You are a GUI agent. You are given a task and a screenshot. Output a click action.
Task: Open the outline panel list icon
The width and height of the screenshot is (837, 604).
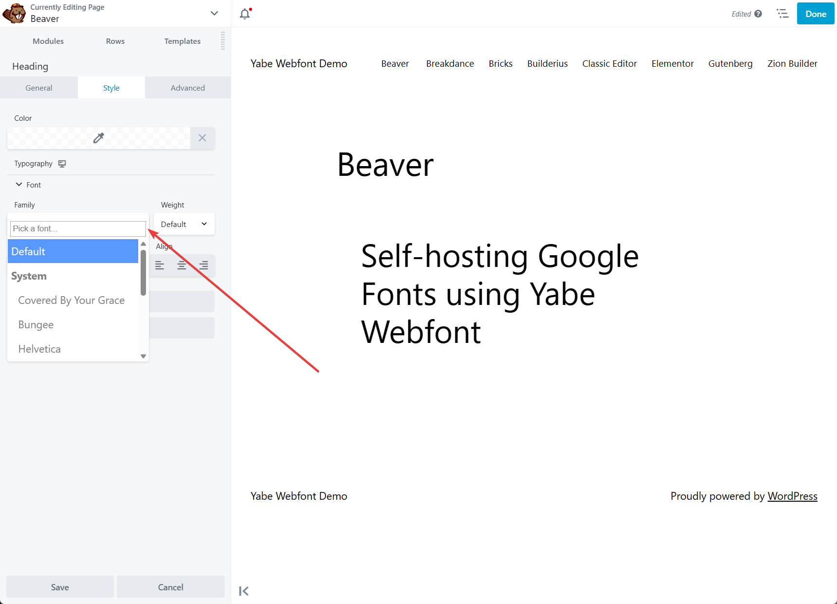click(x=782, y=14)
